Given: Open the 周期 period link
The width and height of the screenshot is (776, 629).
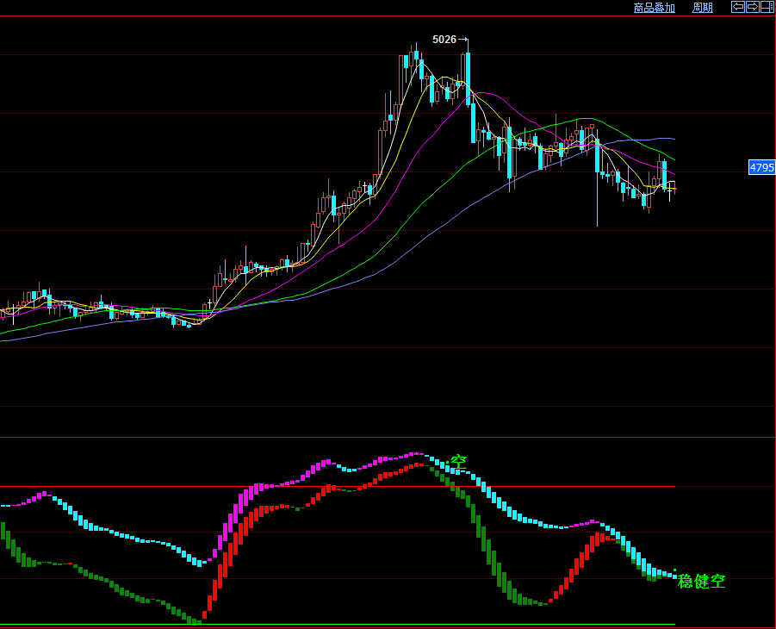Looking at the screenshot, I should point(702,8).
